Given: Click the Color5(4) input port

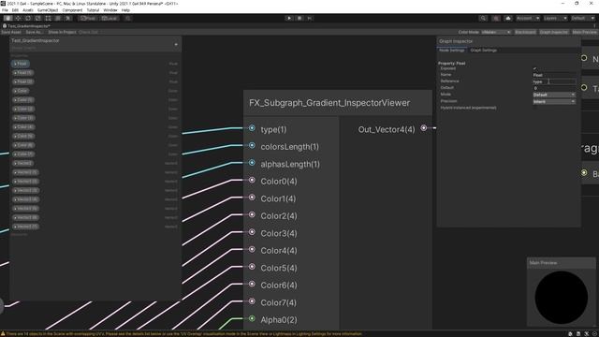Looking at the screenshot, I should point(252,267).
